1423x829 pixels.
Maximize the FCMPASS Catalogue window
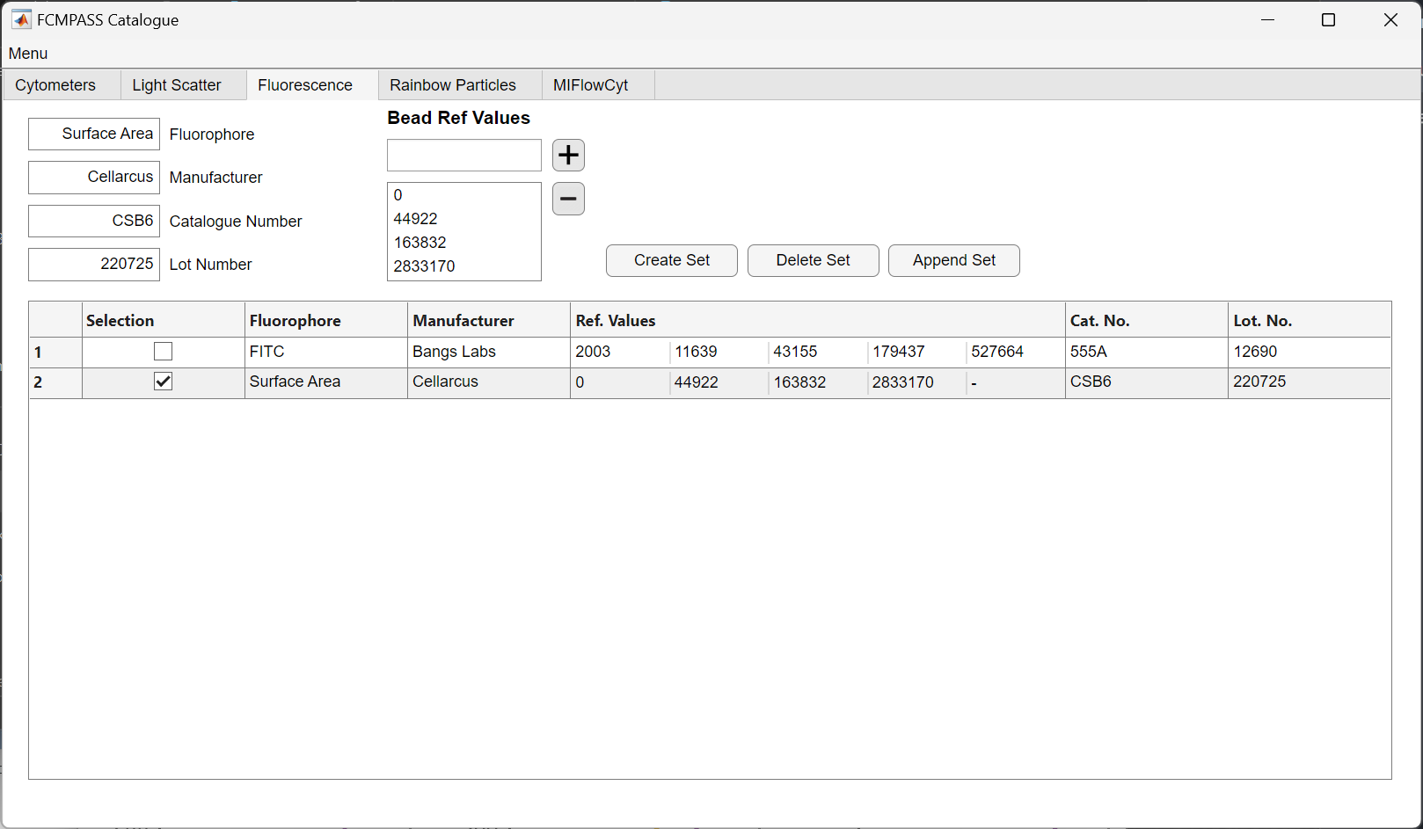pyautogui.click(x=1329, y=19)
